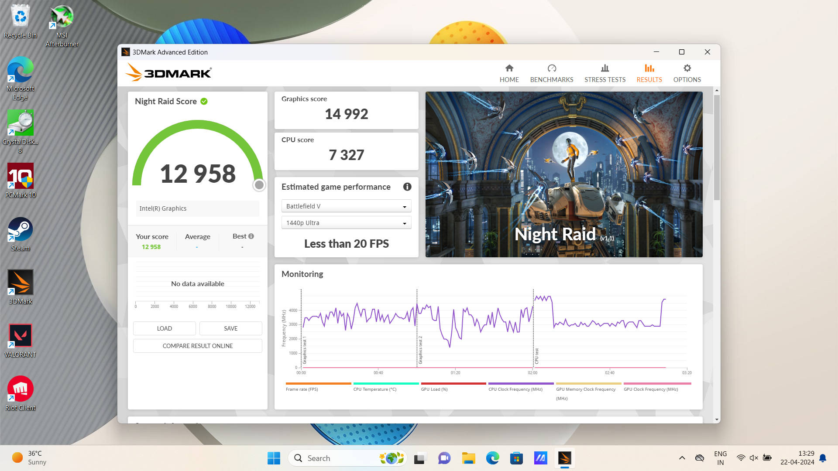
Task: Click the LOAD button
Action: tap(164, 328)
